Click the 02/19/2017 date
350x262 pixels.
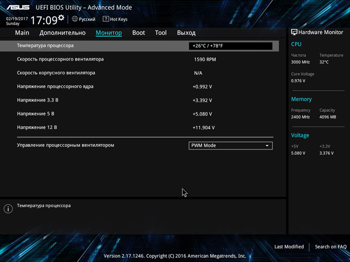click(17, 19)
